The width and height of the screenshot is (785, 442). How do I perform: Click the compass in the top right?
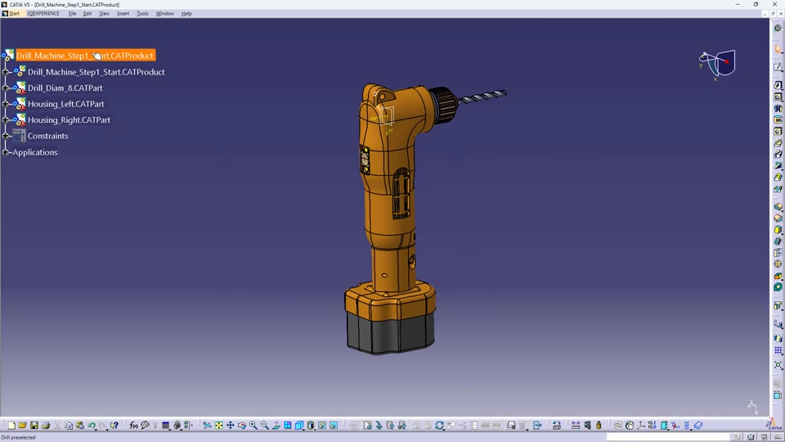click(x=717, y=64)
